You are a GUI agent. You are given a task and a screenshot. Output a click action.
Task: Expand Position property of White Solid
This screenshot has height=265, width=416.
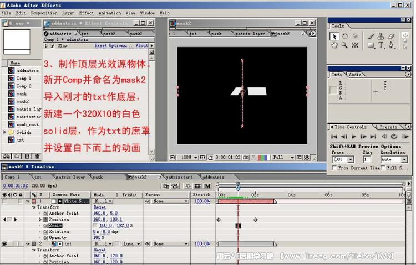coord(40,220)
